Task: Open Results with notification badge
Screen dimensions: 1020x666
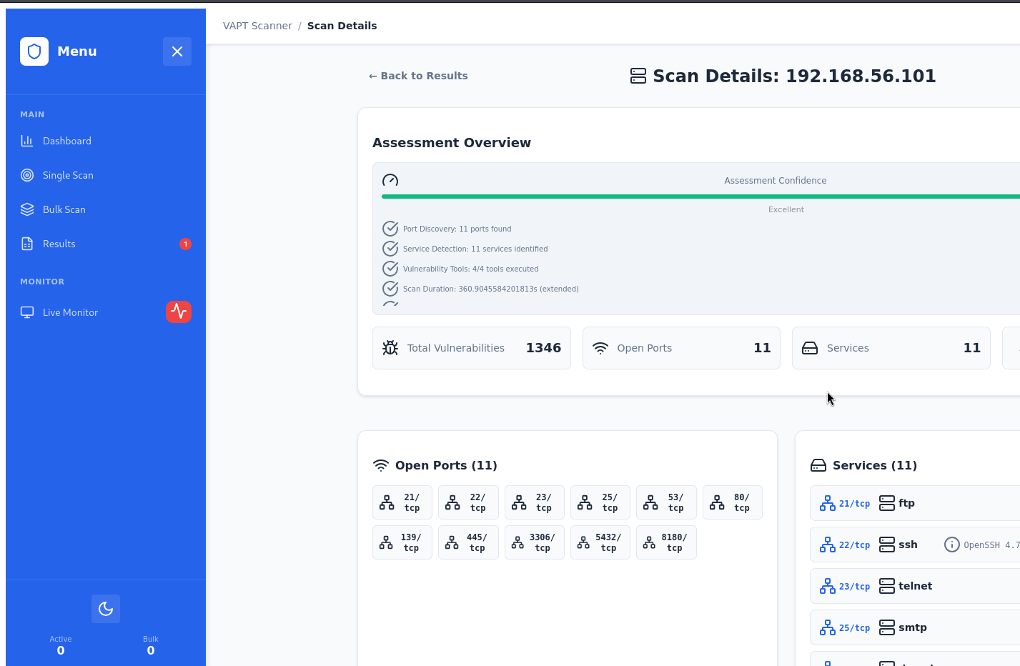Action: pyautogui.click(x=59, y=244)
